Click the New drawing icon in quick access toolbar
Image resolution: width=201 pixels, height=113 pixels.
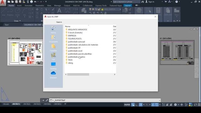pyautogui.click(x=9, y=2)
